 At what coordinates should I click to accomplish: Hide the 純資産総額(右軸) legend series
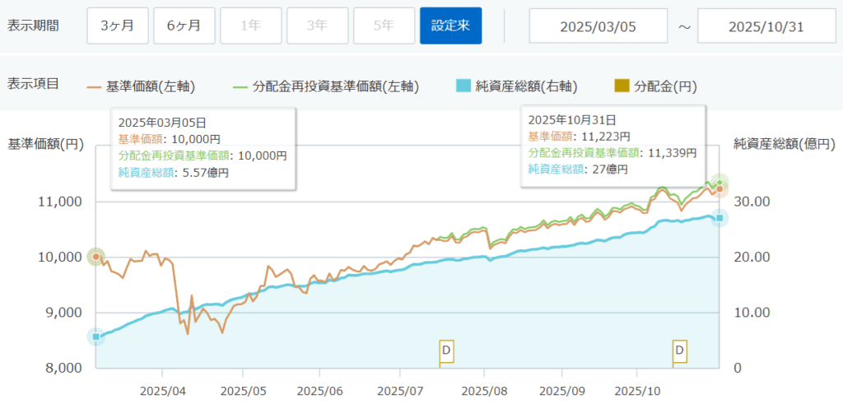tap(517, 86)
